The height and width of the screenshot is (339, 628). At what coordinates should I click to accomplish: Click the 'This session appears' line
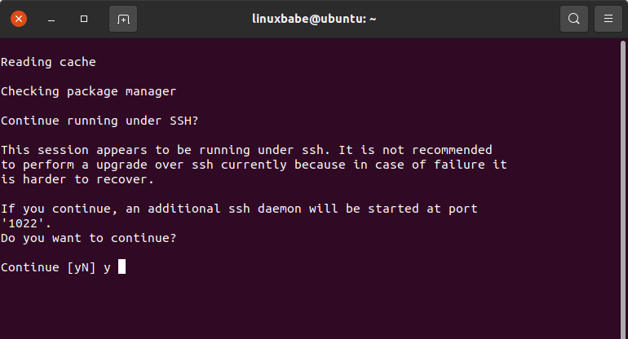click(x=246, y=150)
